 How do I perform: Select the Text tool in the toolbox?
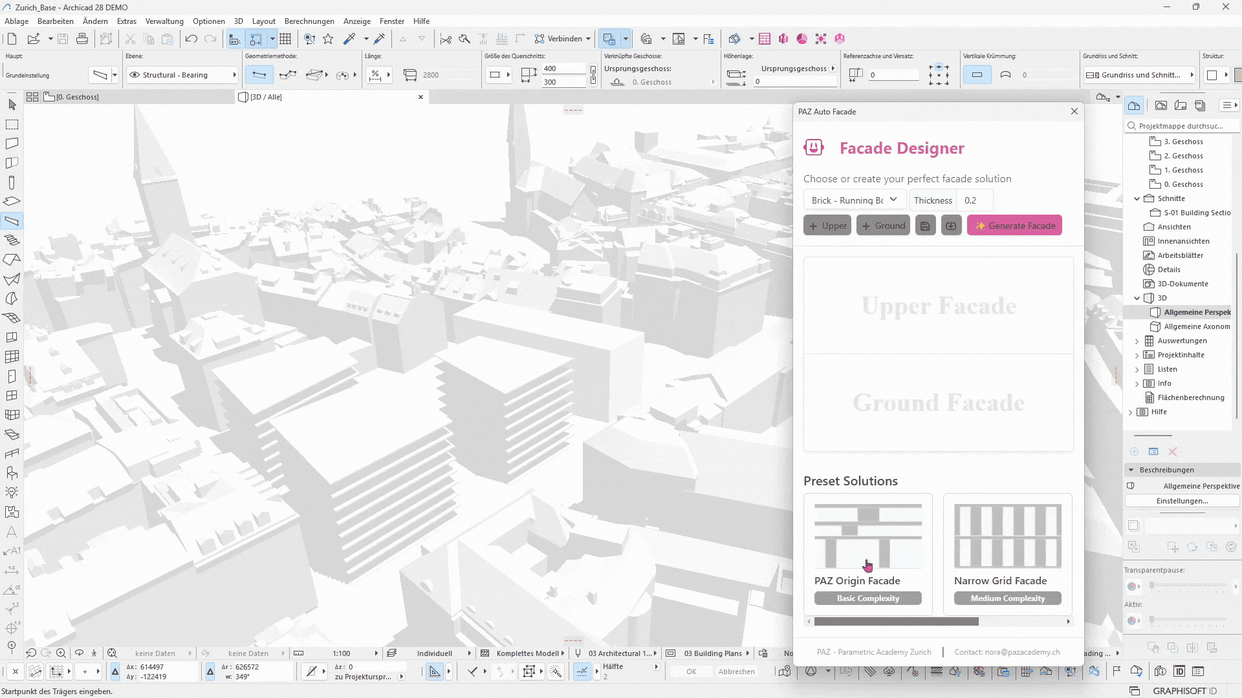[12, 532]
